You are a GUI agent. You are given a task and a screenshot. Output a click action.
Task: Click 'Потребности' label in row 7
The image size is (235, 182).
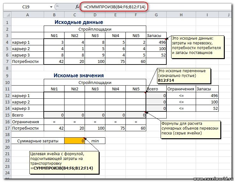(x=27, y=62)
